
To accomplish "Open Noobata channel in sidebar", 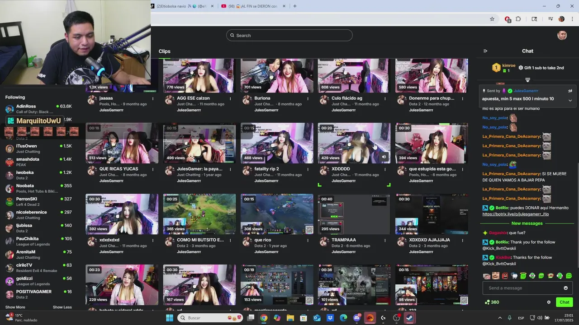I will tap(38, 188).
